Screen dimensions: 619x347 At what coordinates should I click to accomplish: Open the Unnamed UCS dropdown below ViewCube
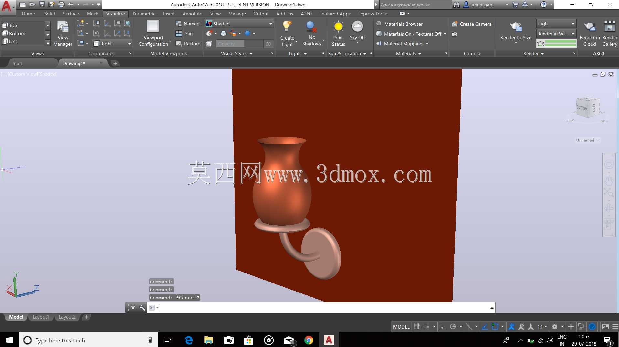coord(587,140)
